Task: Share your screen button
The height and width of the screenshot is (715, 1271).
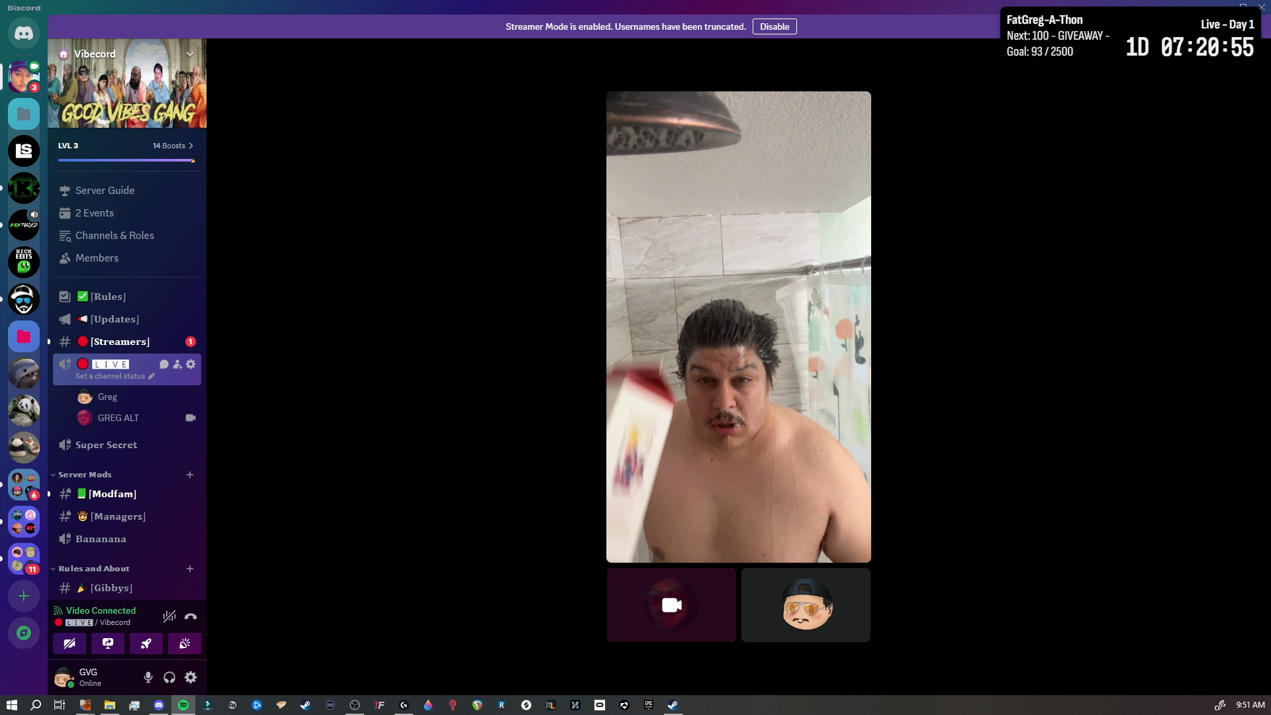Action: [x=108, y=643]
